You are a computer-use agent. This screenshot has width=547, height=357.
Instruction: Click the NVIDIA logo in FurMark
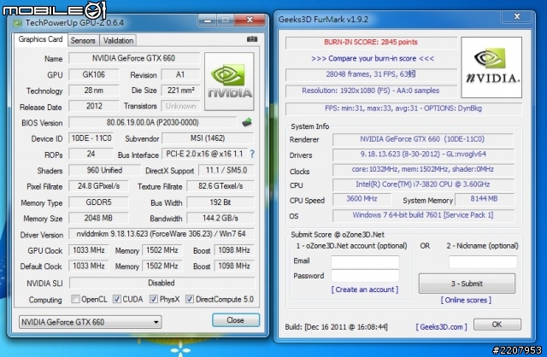[491, 67]
